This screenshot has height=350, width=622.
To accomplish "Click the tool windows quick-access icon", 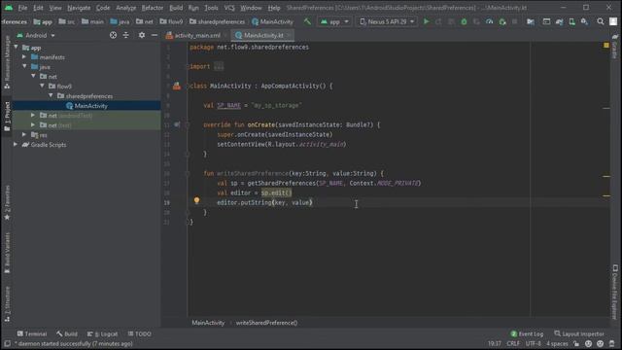I will pos(7,343).
